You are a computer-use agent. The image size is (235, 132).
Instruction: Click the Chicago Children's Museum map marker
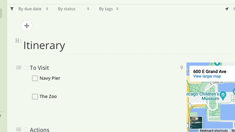pyautogui.click(x=223, y=96)
